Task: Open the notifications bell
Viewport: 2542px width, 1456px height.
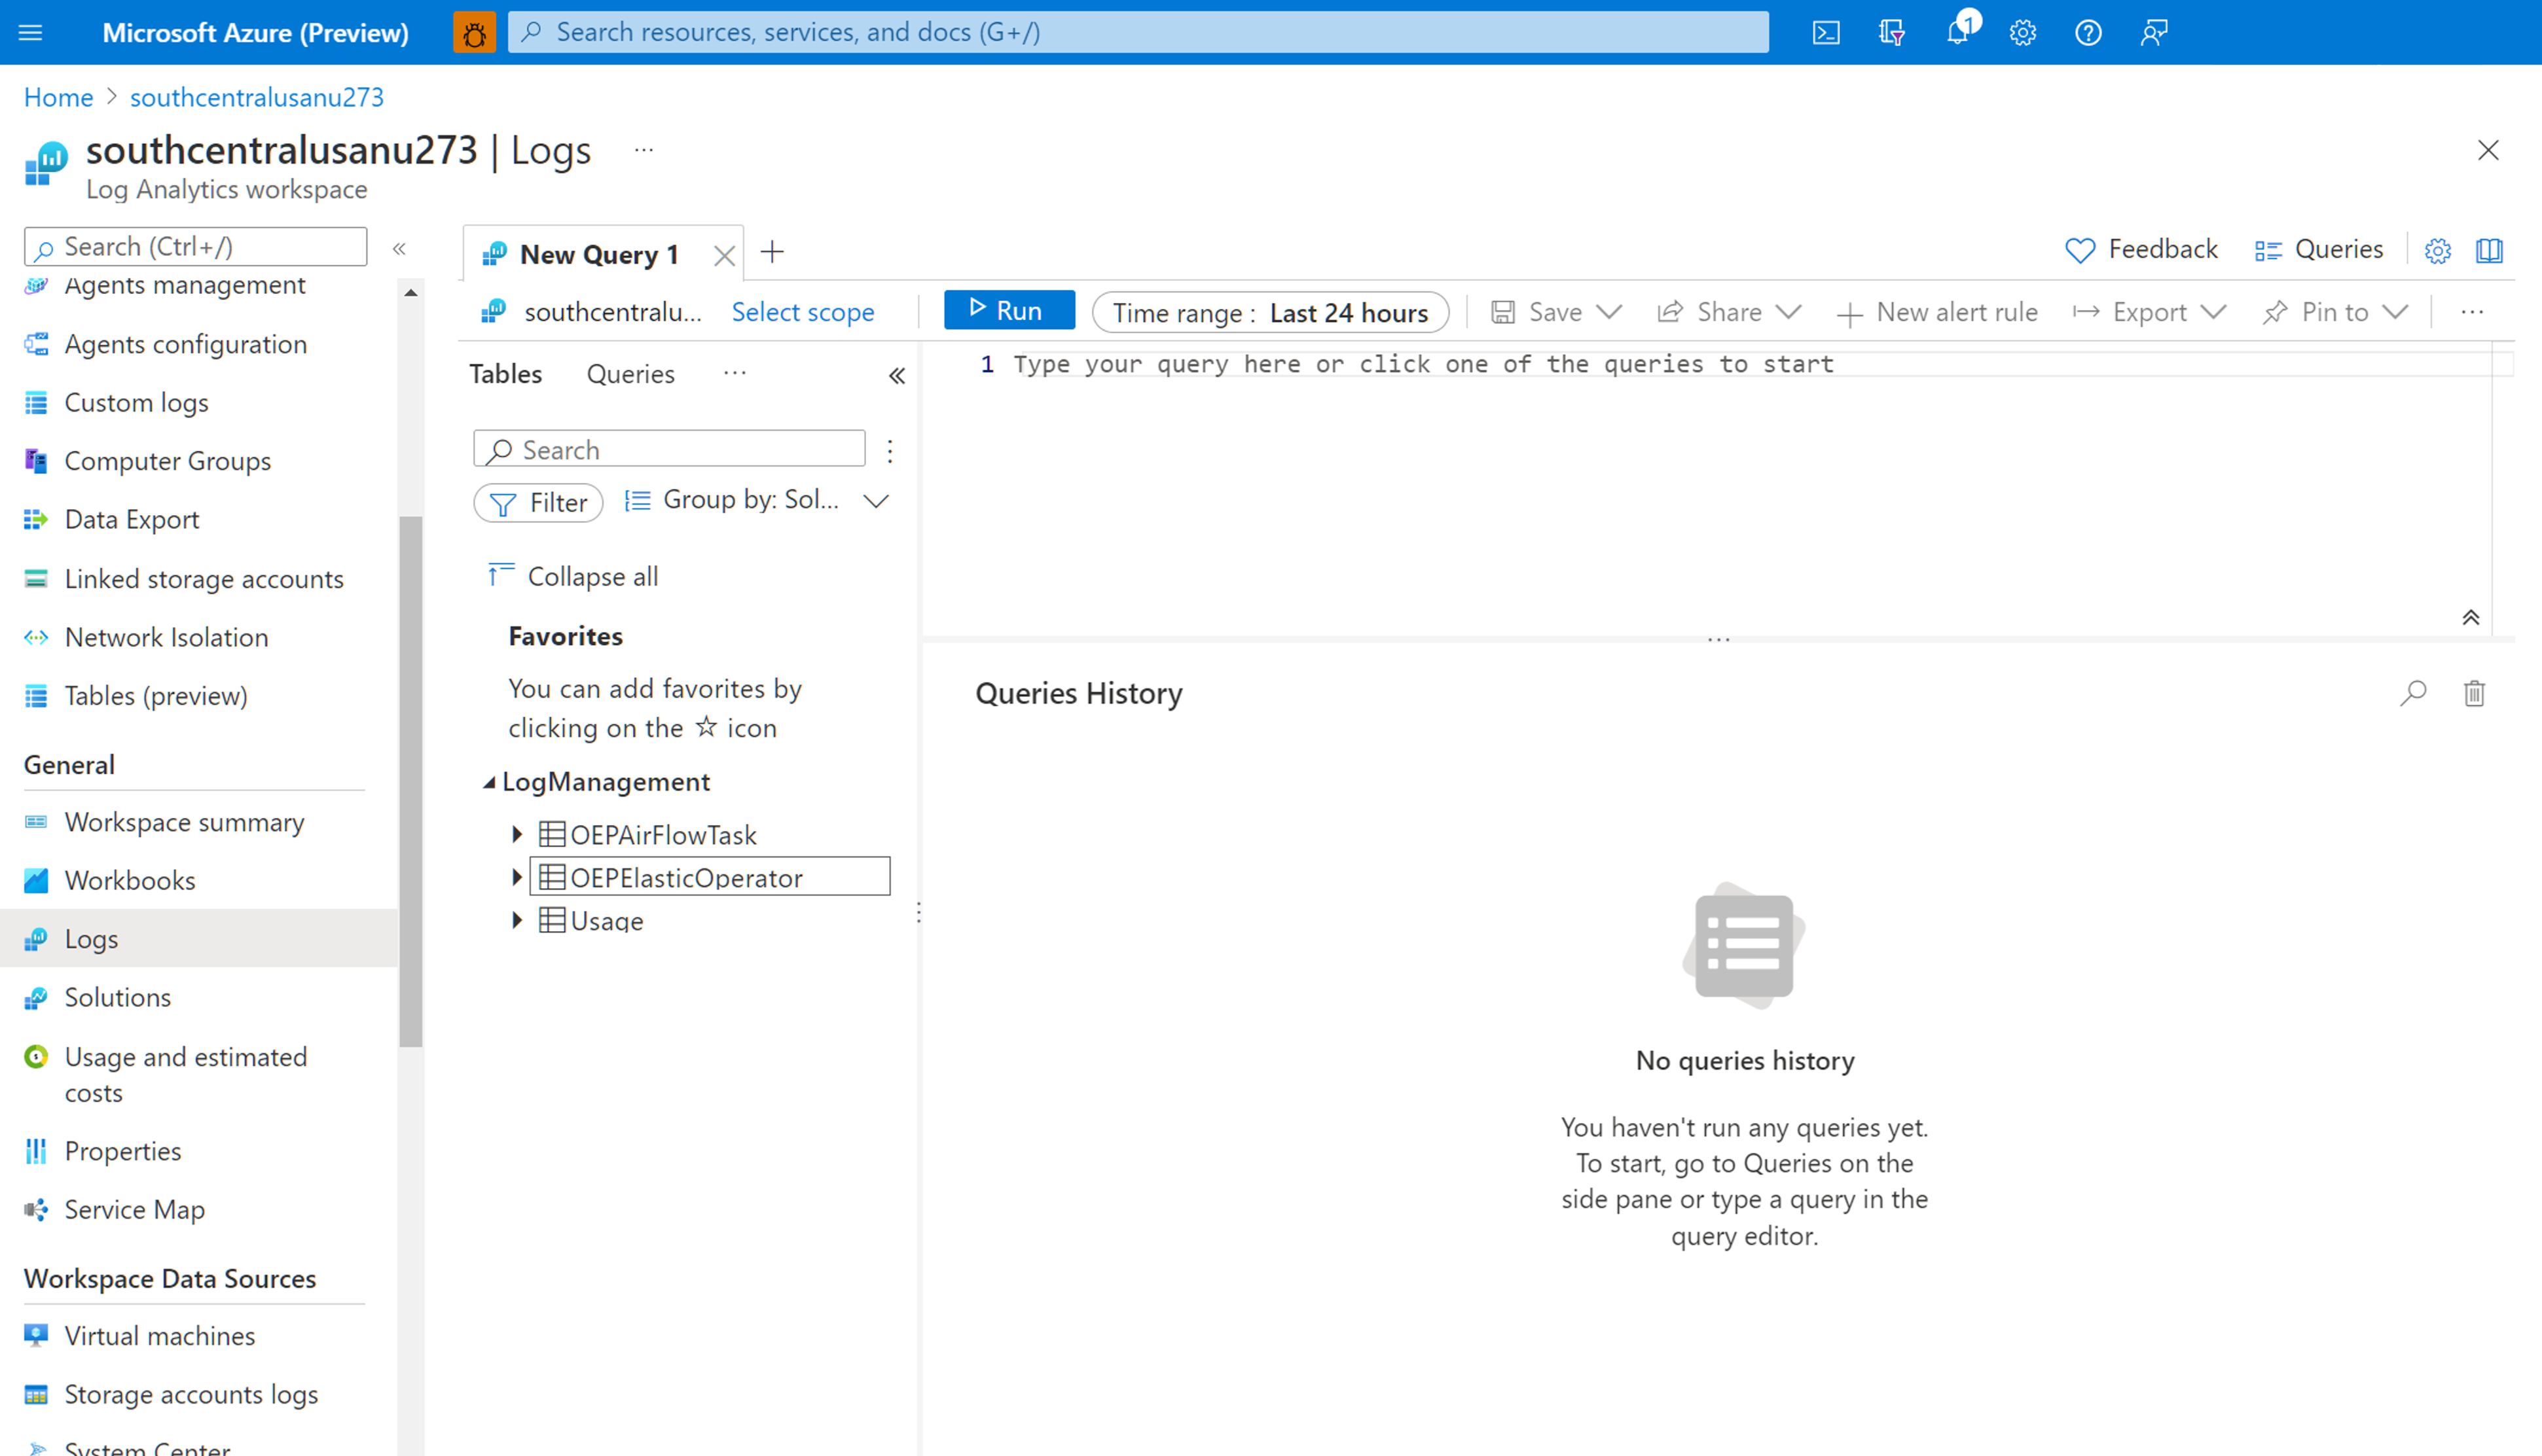Action: point(1959,32)
